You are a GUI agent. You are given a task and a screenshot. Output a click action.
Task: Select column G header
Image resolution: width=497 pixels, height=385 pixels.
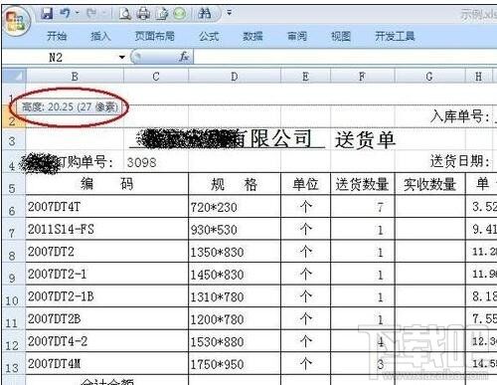coord(429,77)
